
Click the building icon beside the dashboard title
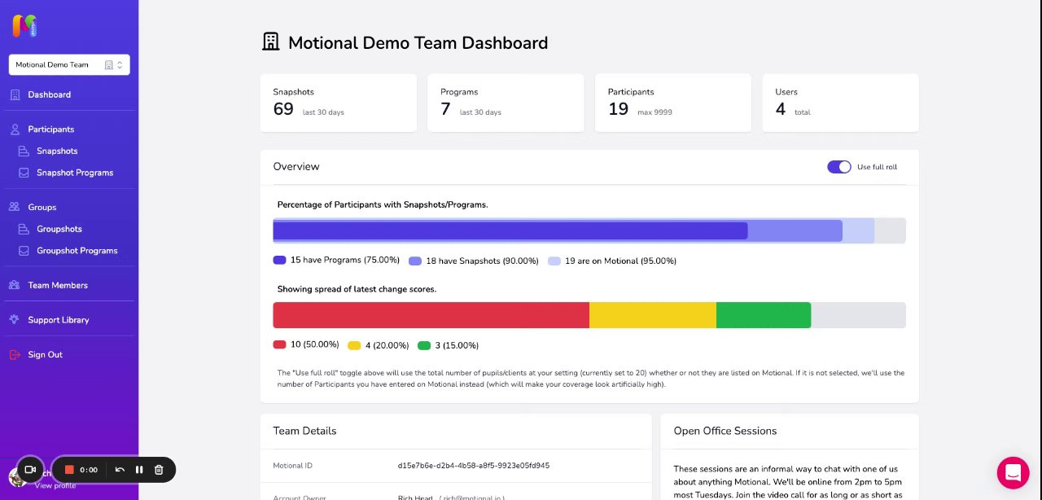[270, 42]
